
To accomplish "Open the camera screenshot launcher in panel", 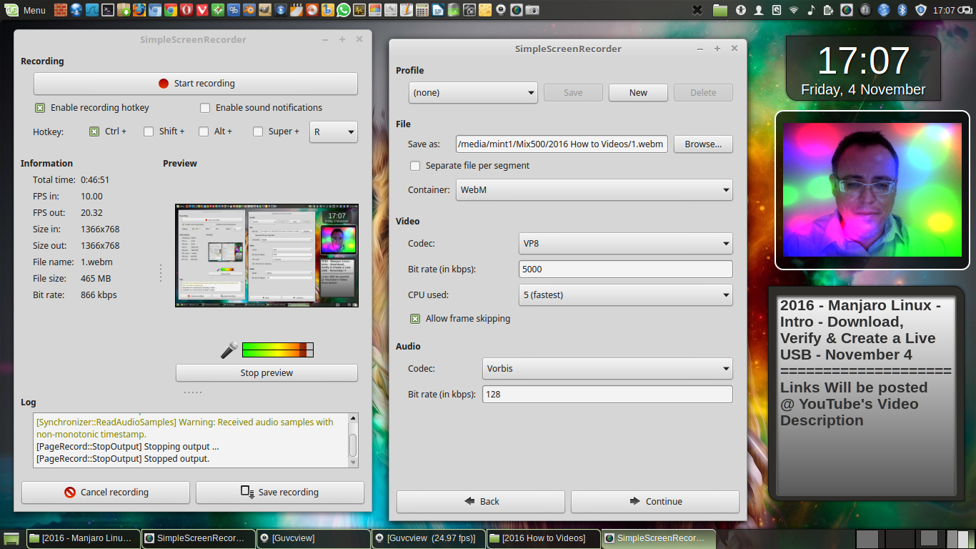I will point(532,10).
